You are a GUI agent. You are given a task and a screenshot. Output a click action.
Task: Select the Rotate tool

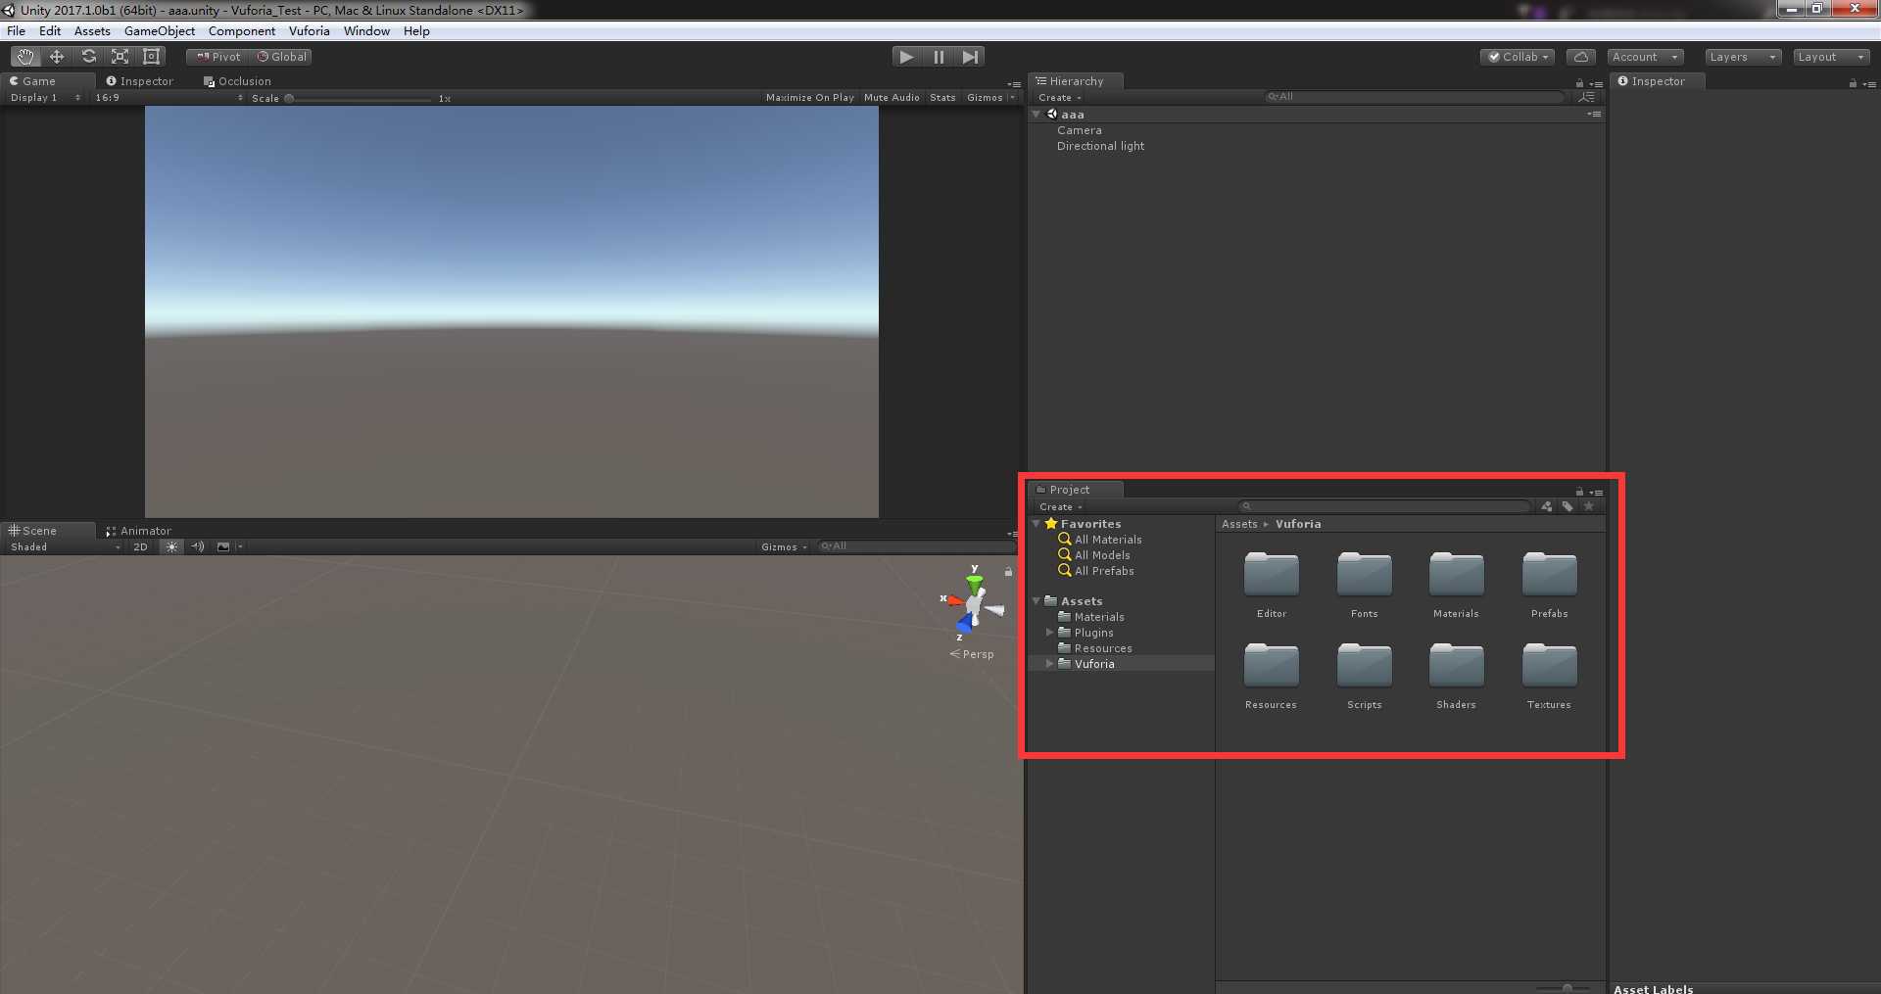89,57
